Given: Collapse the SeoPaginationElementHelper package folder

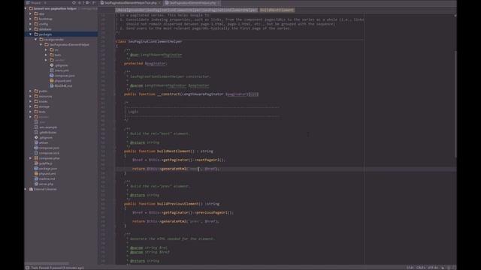Looking at the screenshot, I should tap(41, 45).
